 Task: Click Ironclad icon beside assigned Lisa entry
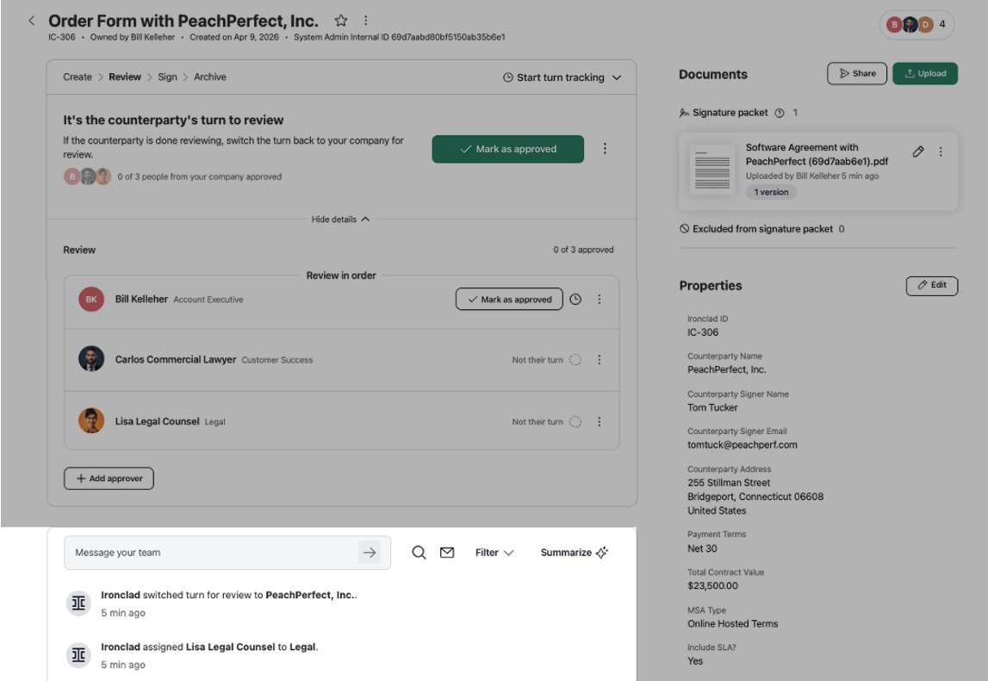coord(78,655)
